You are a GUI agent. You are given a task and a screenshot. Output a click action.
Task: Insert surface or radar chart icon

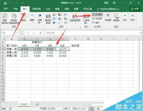66,22
